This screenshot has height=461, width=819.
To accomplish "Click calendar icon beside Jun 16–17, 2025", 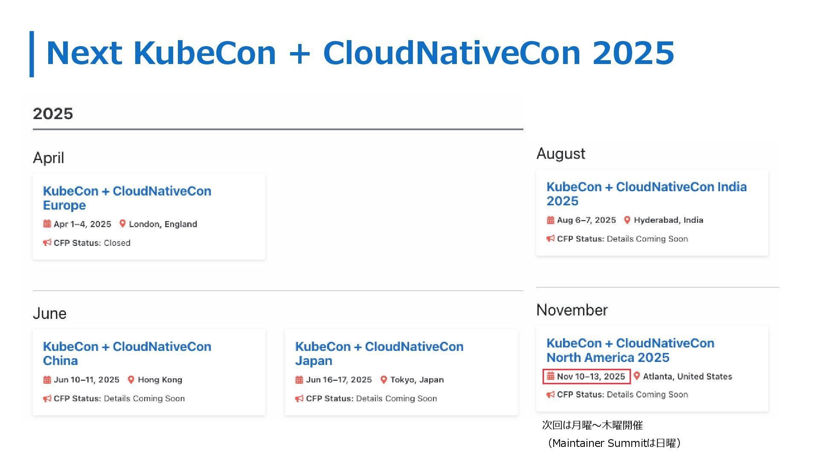I will (299, 379).
